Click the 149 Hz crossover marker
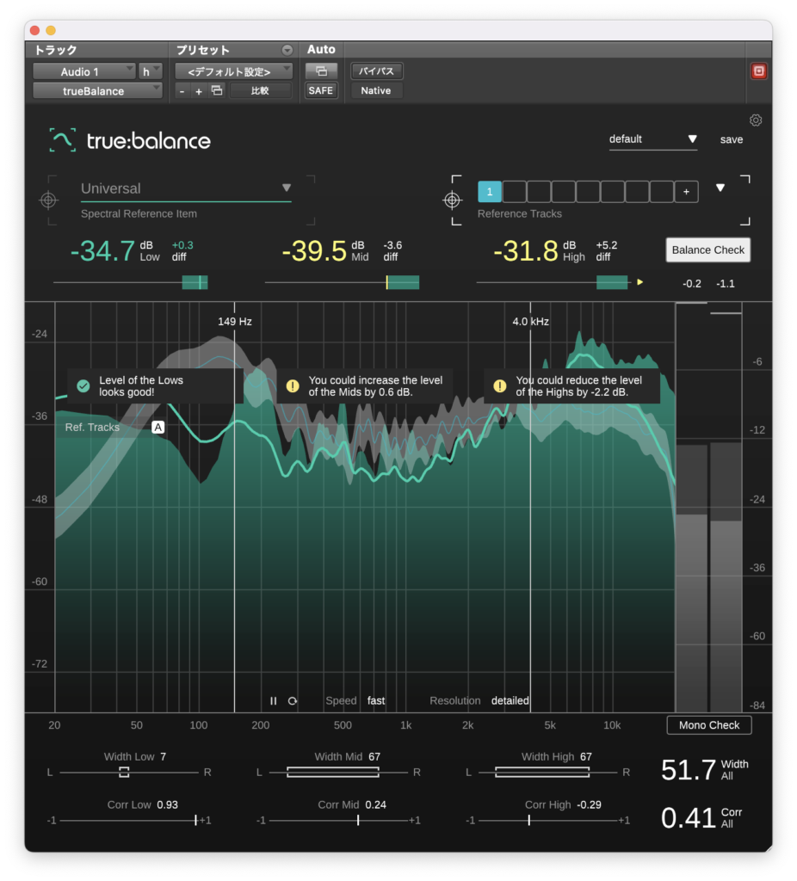797x881 pixels. (x=234, y=322)
